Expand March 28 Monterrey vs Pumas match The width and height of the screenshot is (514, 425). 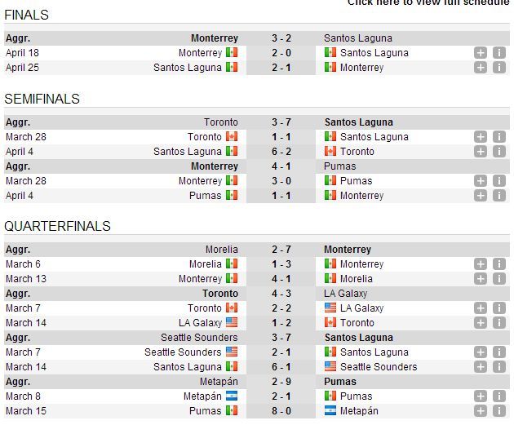coord(481,180)
